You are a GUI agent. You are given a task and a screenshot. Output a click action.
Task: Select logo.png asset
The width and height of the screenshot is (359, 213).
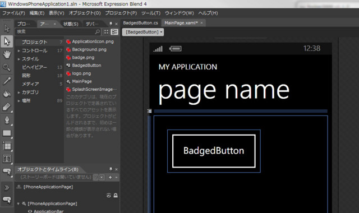point(79,73)
